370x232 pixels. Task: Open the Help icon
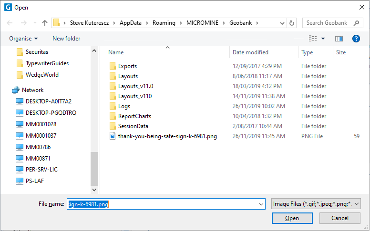coord(356,39)
